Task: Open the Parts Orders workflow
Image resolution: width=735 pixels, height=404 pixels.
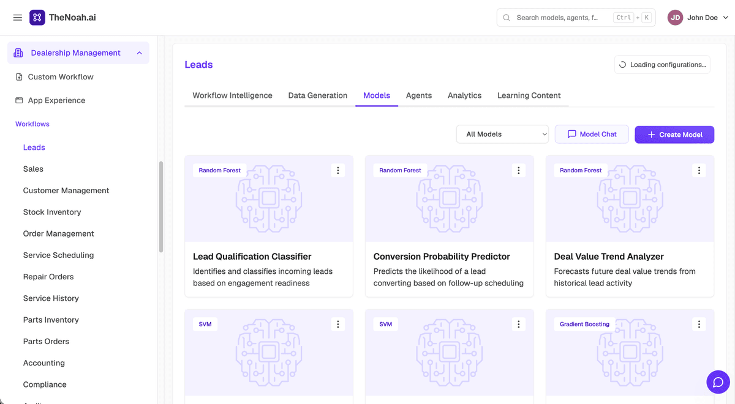Action: point(46,342)
